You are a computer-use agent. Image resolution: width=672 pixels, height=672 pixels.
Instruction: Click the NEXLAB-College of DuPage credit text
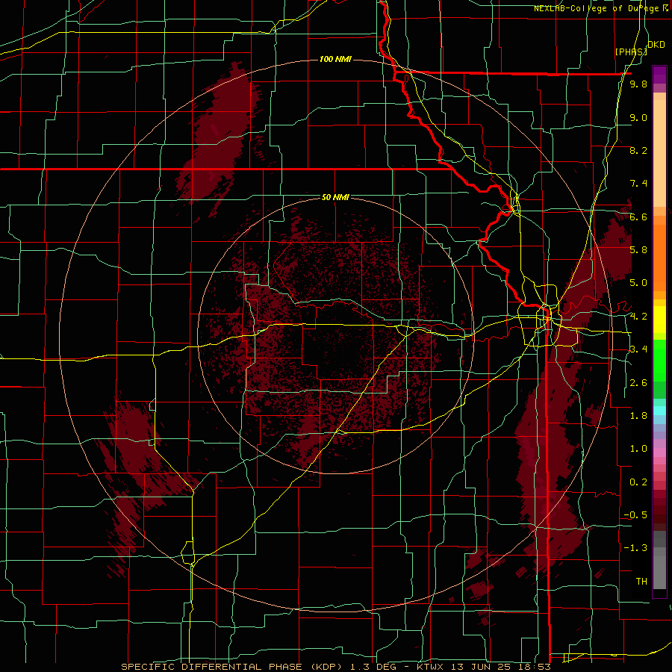[601, 8]
